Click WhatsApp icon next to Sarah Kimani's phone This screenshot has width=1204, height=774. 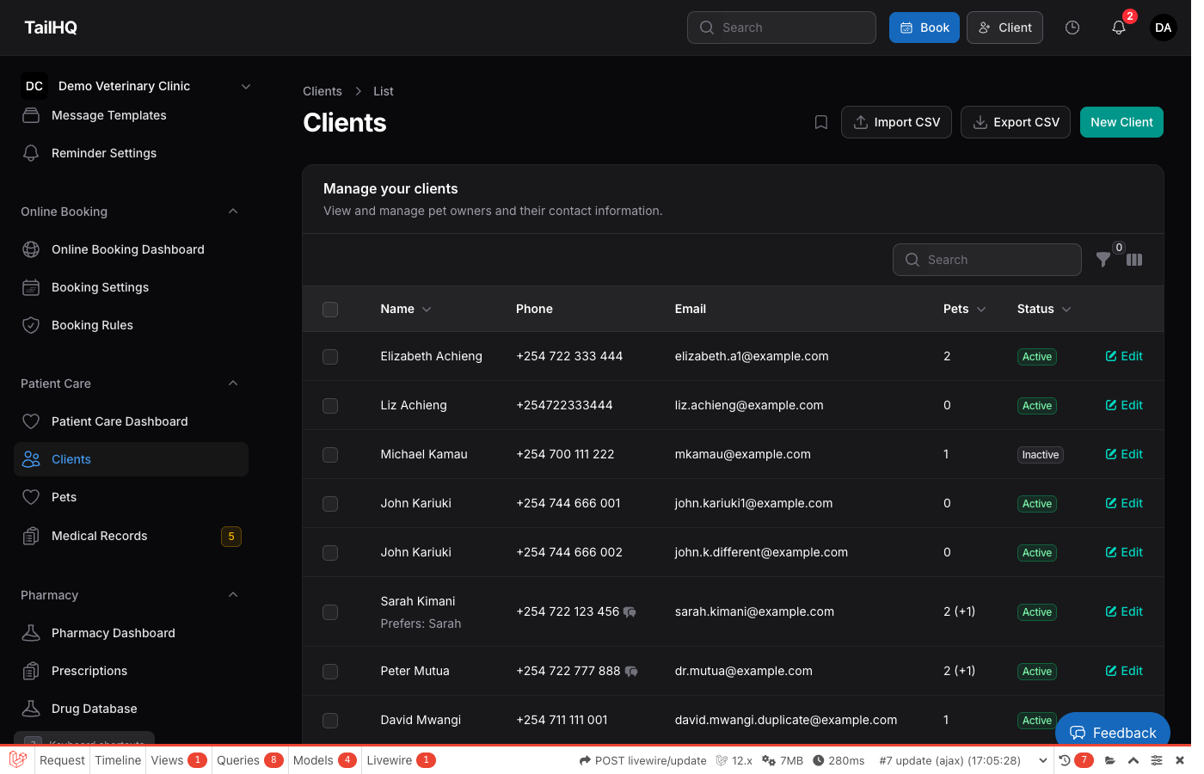click(x=630, y=612)
